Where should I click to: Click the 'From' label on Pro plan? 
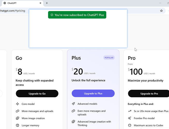tap(130, 64)
